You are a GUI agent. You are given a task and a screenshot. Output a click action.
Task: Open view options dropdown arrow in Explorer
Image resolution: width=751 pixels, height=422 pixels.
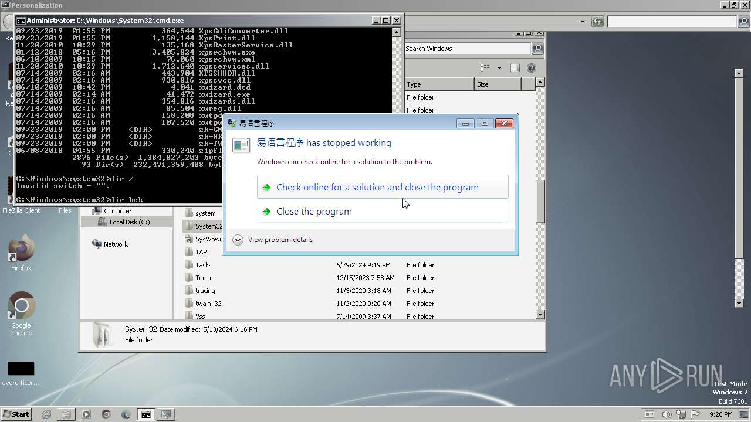[x=499, y=68]
